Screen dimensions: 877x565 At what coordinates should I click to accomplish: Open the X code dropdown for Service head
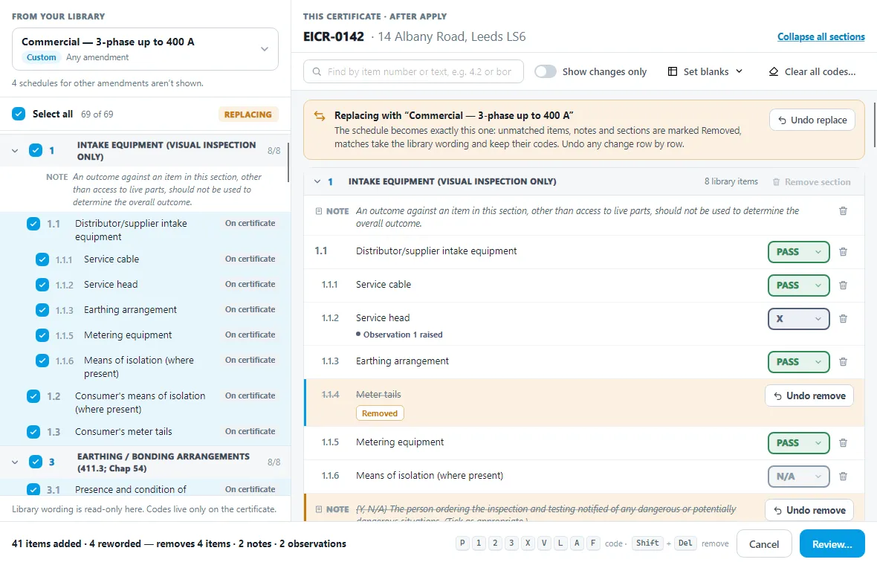tap(799, 319)
